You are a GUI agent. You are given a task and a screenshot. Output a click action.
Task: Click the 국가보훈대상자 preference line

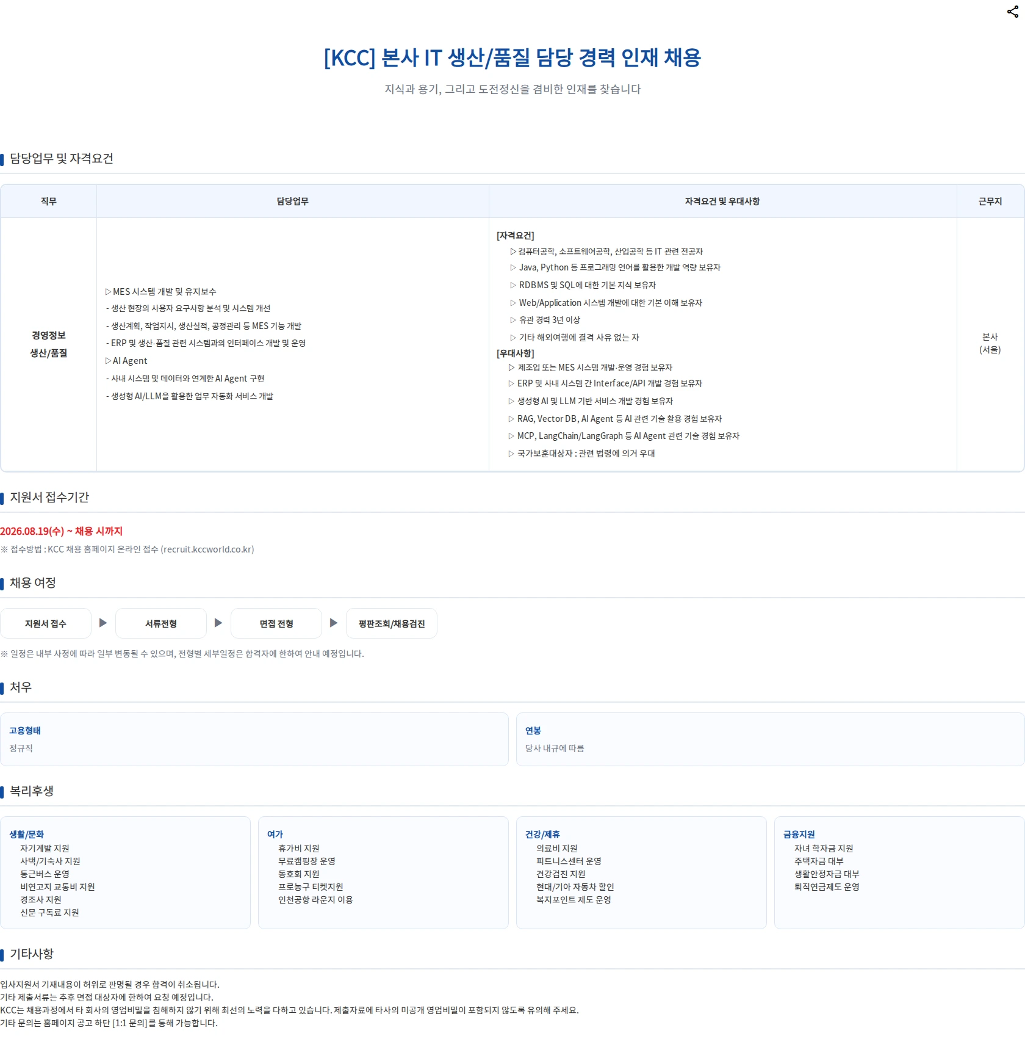tap(581, 454)
